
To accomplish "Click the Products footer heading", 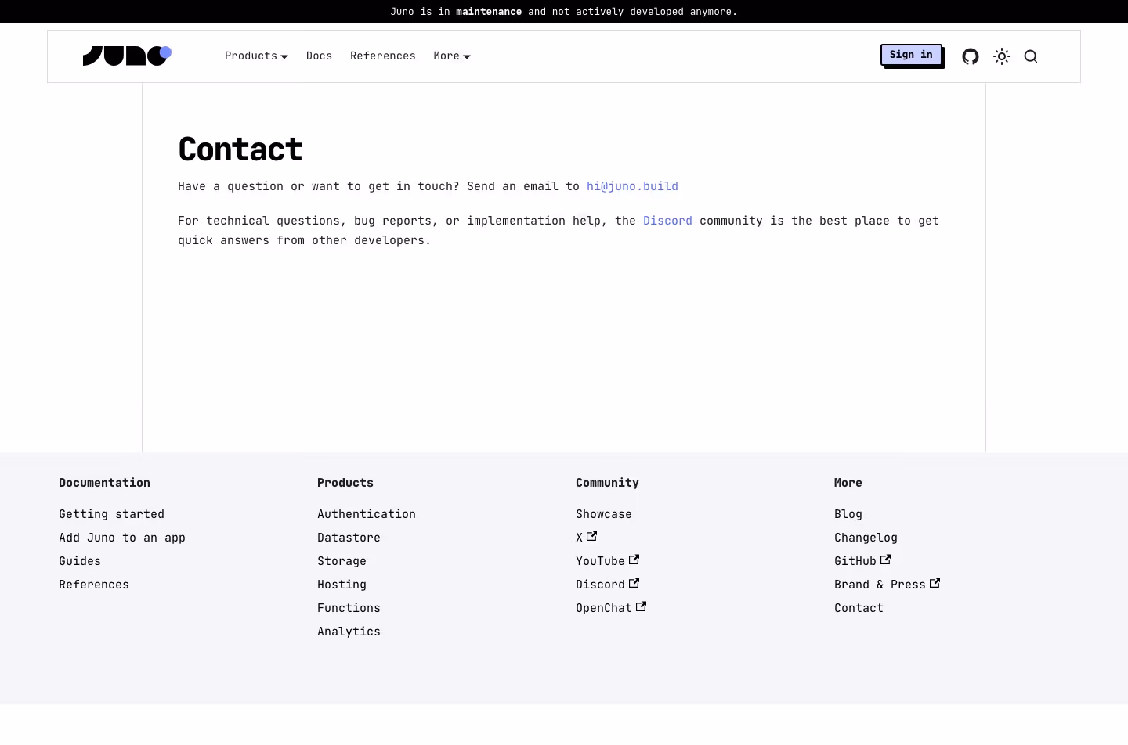I will point(345,483).
